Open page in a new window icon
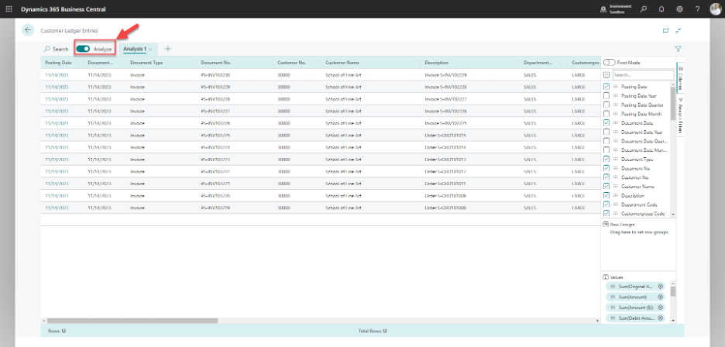This screenshot has width=725, height=347. [x=666, y=30]
